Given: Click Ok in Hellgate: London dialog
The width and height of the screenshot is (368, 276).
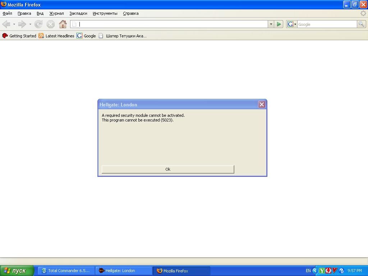Looking at the screenshot, I should coord(168,169).
